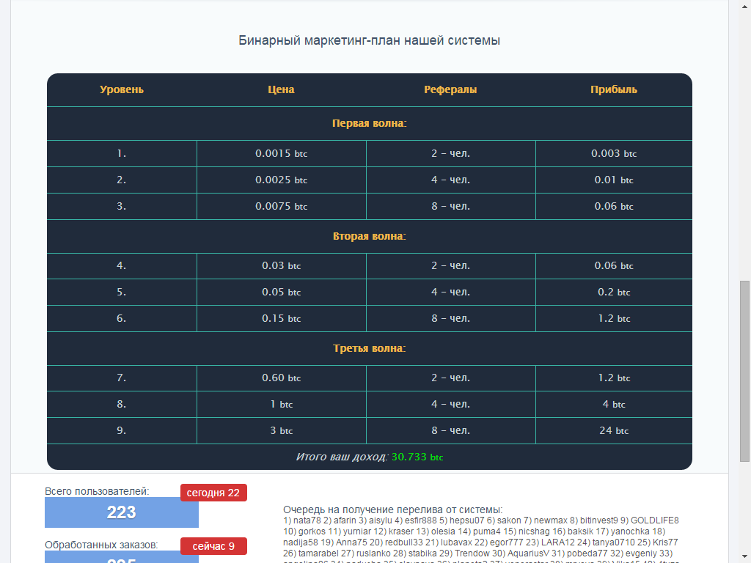Click the 0.0015 btc price cell
Image resolution: width=751 pixels, height=563 pixels.
coord(281,154)
